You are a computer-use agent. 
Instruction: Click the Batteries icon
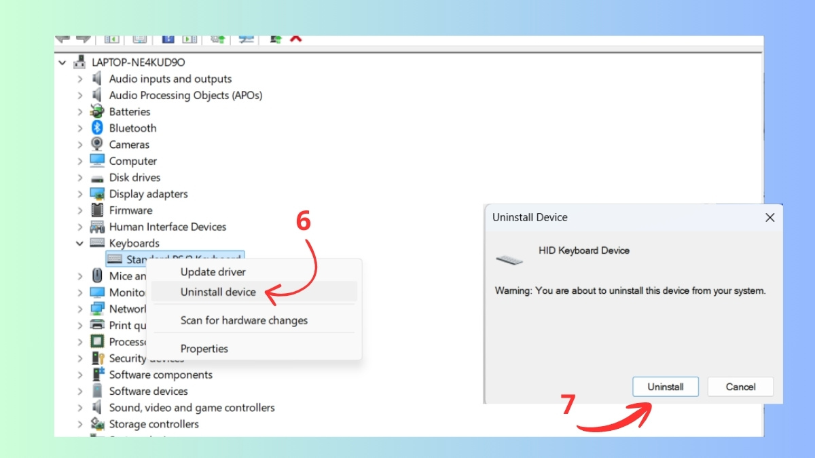point(97,111)
